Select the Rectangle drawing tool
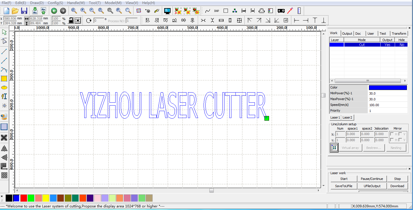Screen dimensions: 413x210 4,78
